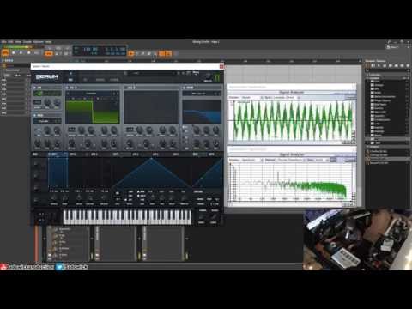Click the webcam overlay thumbnail

(358, 239)
